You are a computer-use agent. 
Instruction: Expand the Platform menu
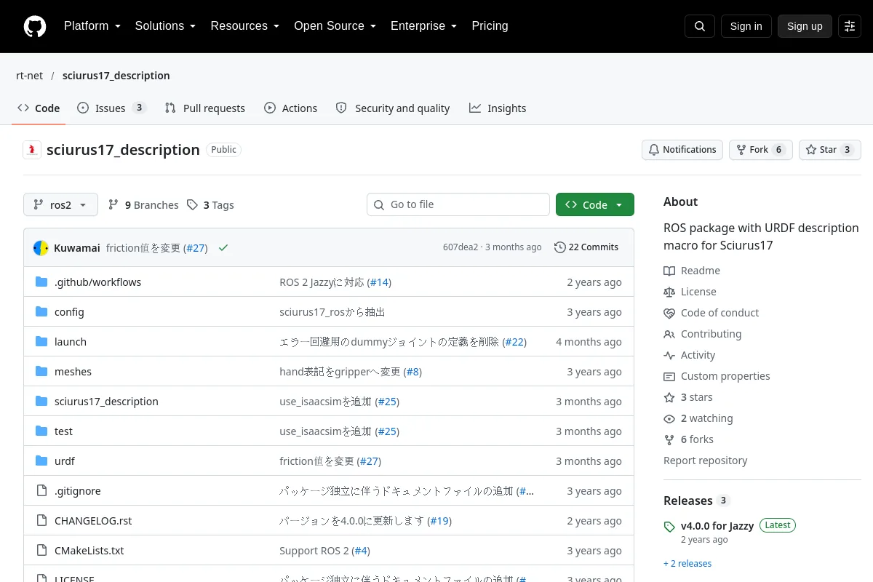click(92, 26)
